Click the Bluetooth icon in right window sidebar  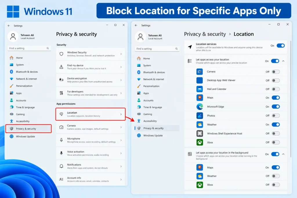pyautogui.click(x=139, y=72)
